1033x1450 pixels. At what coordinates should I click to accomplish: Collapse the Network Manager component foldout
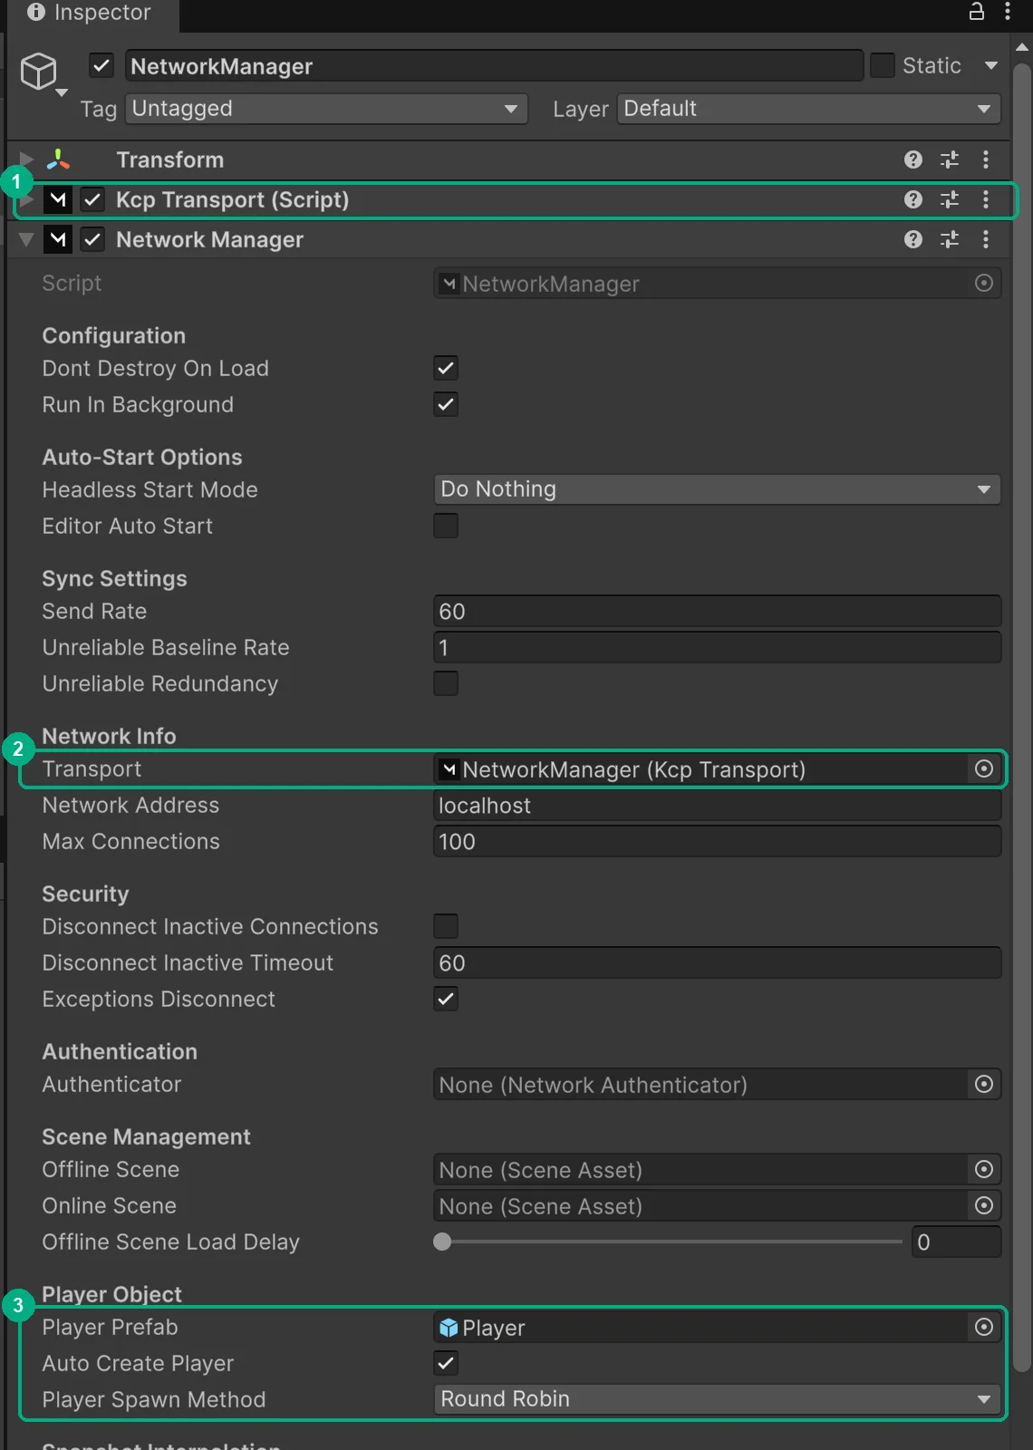click(27, 239)
